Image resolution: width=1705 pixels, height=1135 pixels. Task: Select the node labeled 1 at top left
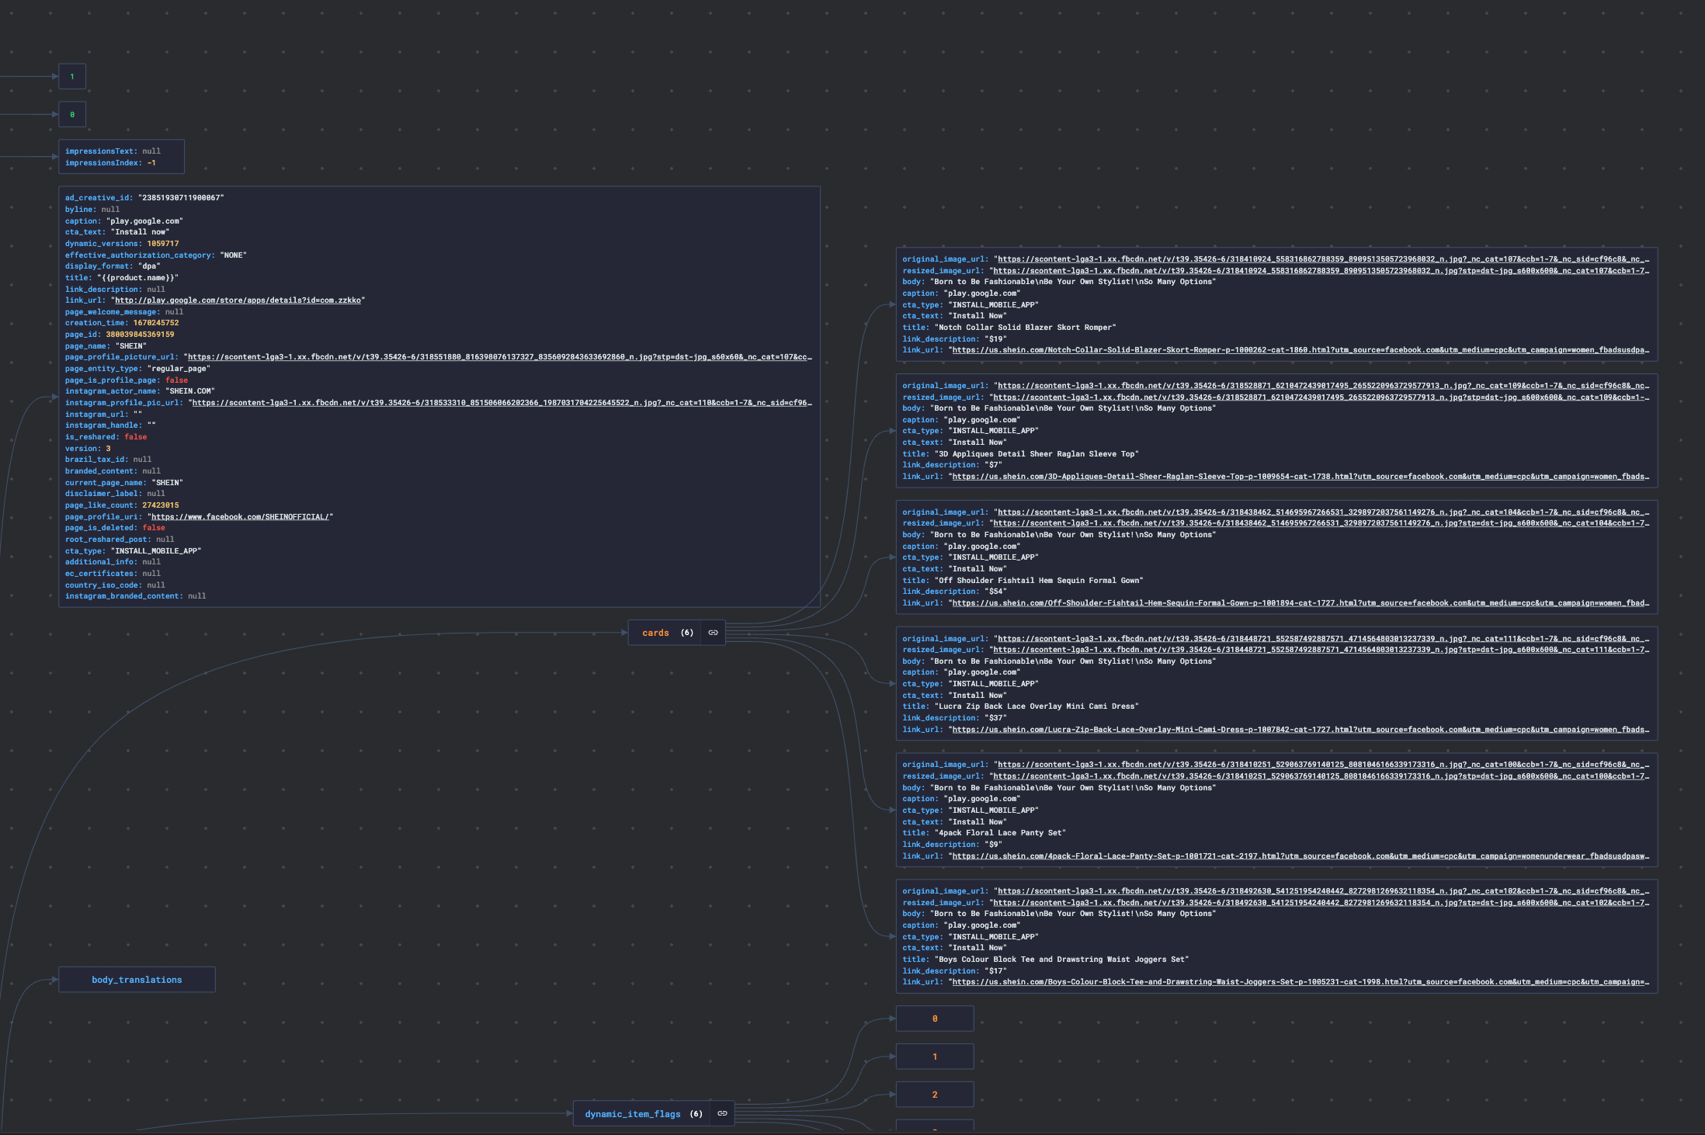71,76
